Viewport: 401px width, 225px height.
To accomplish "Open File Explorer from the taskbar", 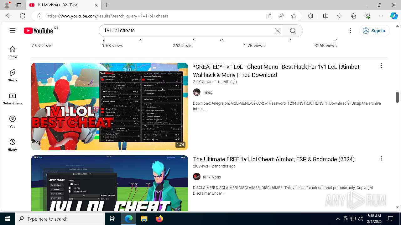I will click(x=144, y=219).
